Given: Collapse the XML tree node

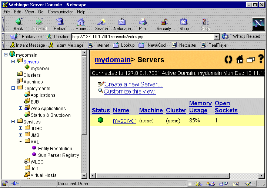Looking at the screenshot, I should click(x=20, y=142).
